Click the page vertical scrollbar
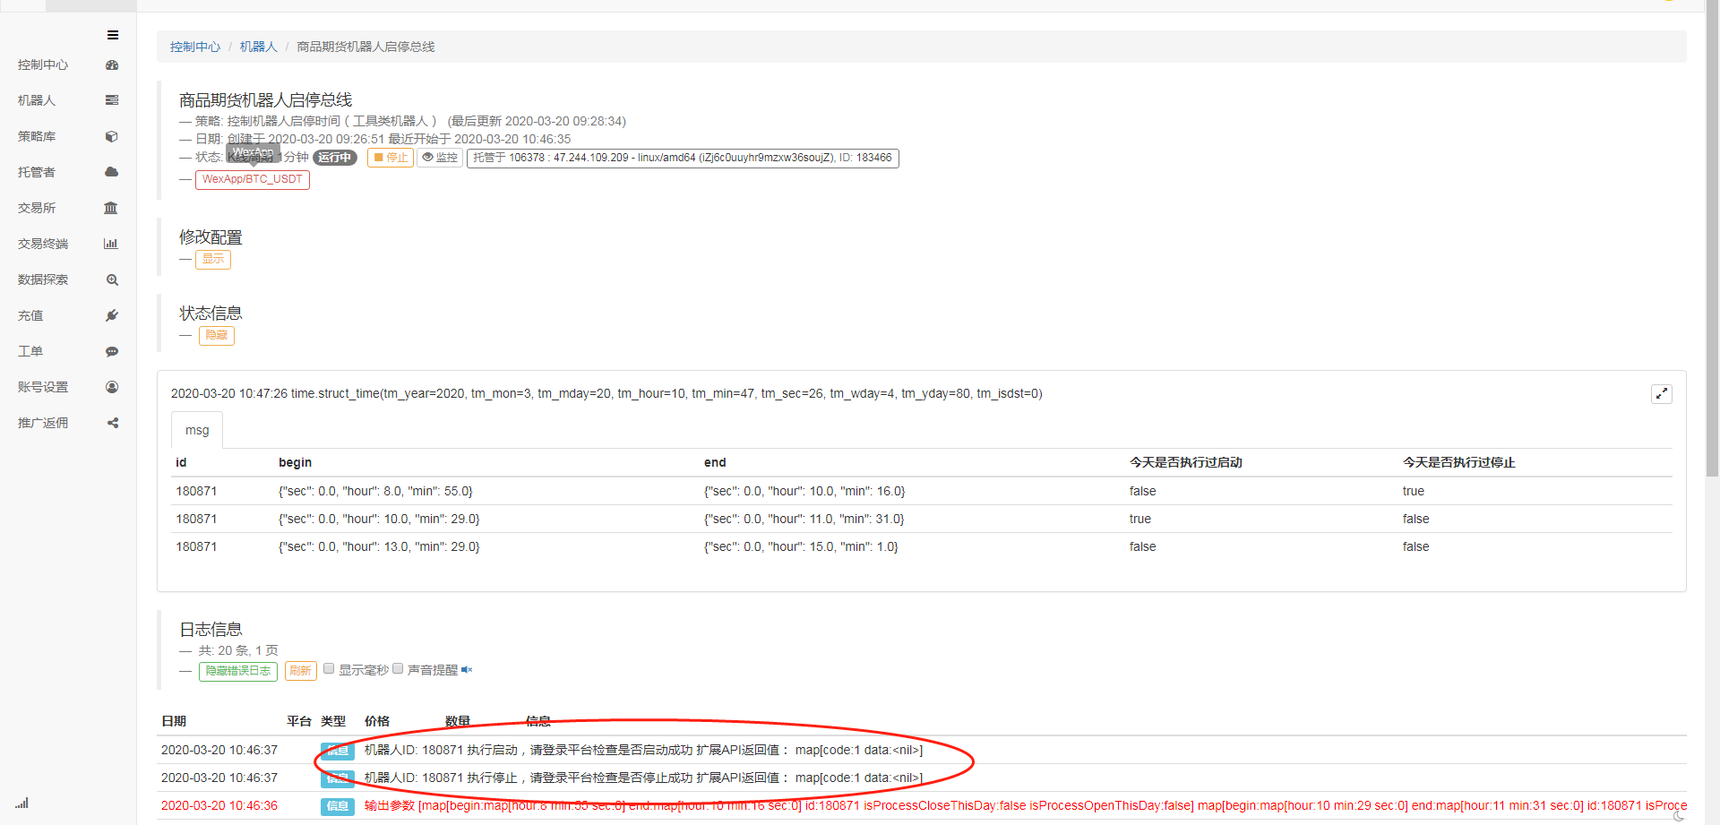The width and height of the screenshot is (1720, 825). pyautogui.click(x=1712, y=269)
